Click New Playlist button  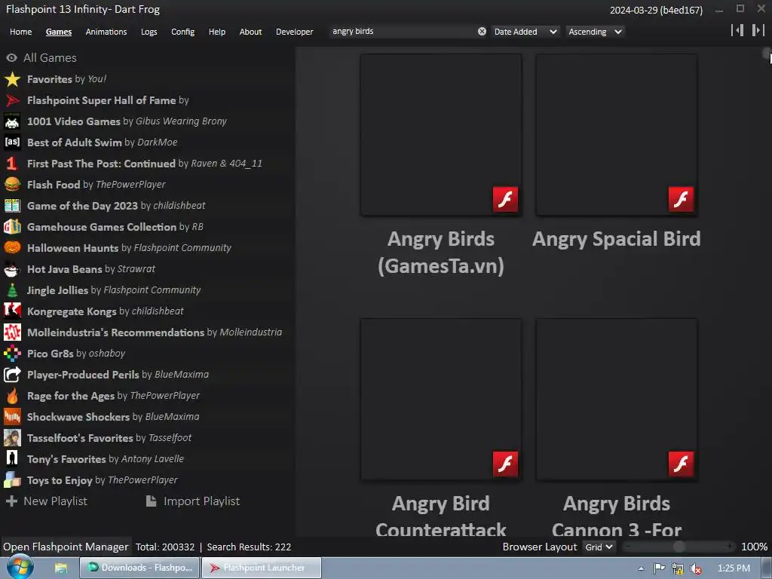pyautogui.click(x=47, y=501)
